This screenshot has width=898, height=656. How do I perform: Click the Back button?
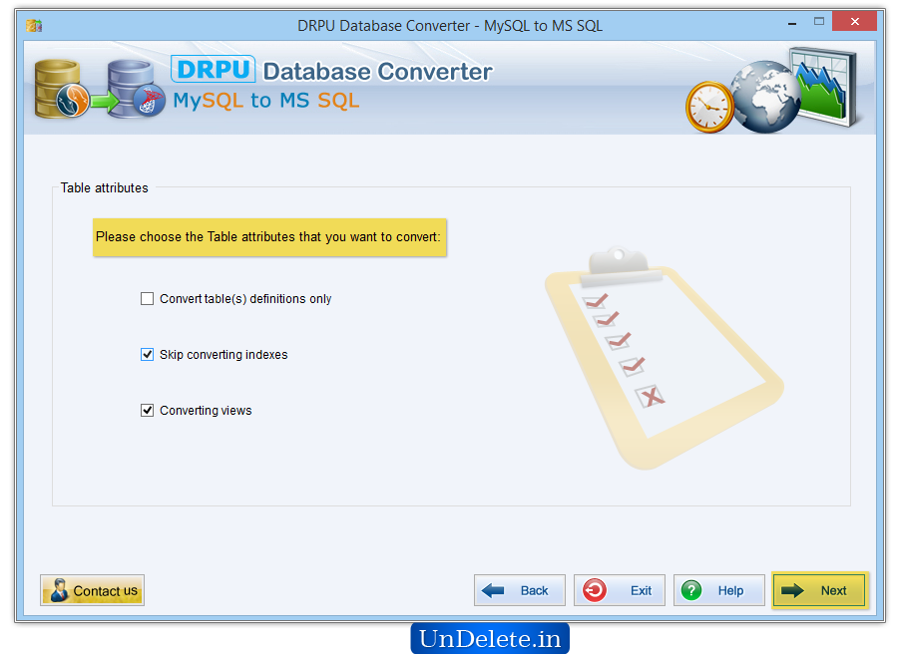(x=520, y=590)
